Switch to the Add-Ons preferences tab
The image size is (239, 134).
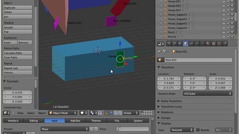(x=75, y=121)
